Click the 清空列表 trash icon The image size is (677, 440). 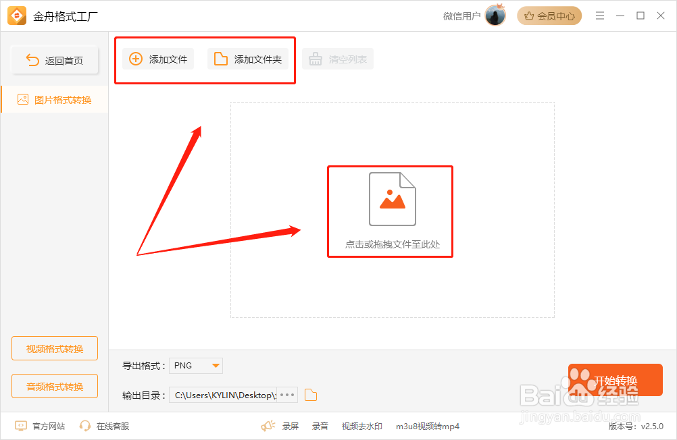coord(315,59)
